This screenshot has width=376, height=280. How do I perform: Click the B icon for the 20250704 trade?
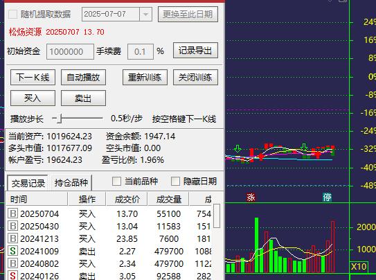(12, 213)
